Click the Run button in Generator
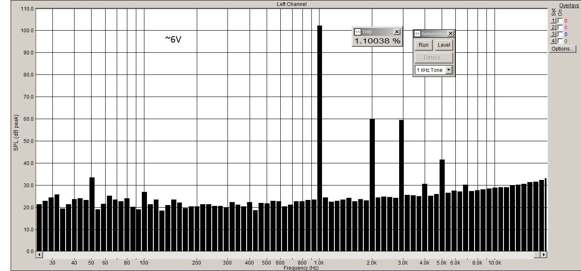Viewport: 581px width, 271px height. coord(423,45)
